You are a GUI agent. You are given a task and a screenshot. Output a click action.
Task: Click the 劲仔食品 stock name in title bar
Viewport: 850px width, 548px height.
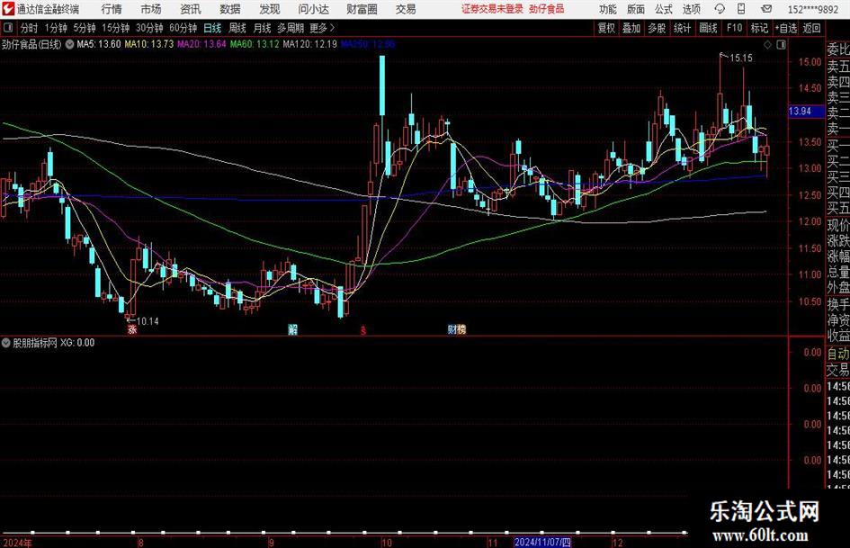click(547, 9)
